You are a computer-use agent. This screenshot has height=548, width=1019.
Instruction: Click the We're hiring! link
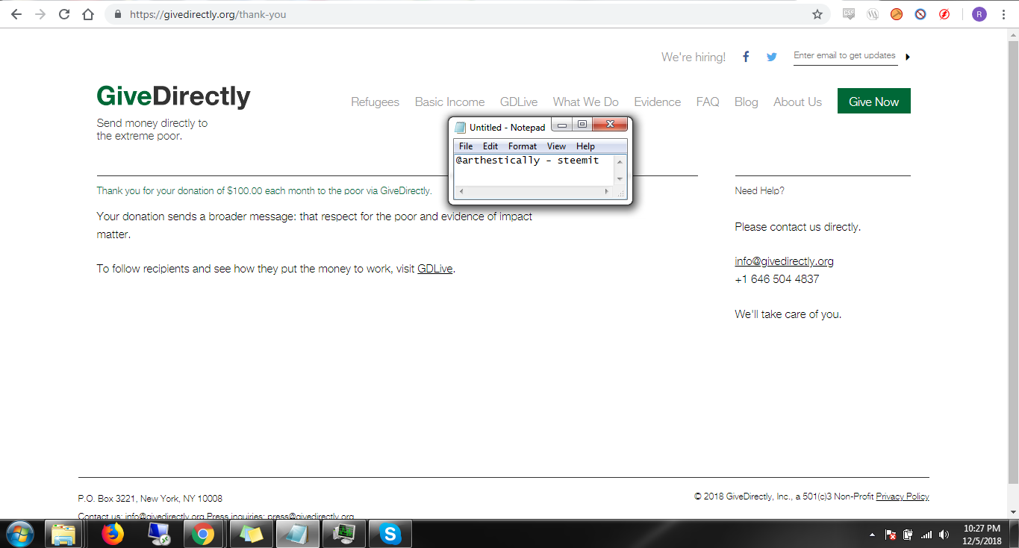point(694,57)
